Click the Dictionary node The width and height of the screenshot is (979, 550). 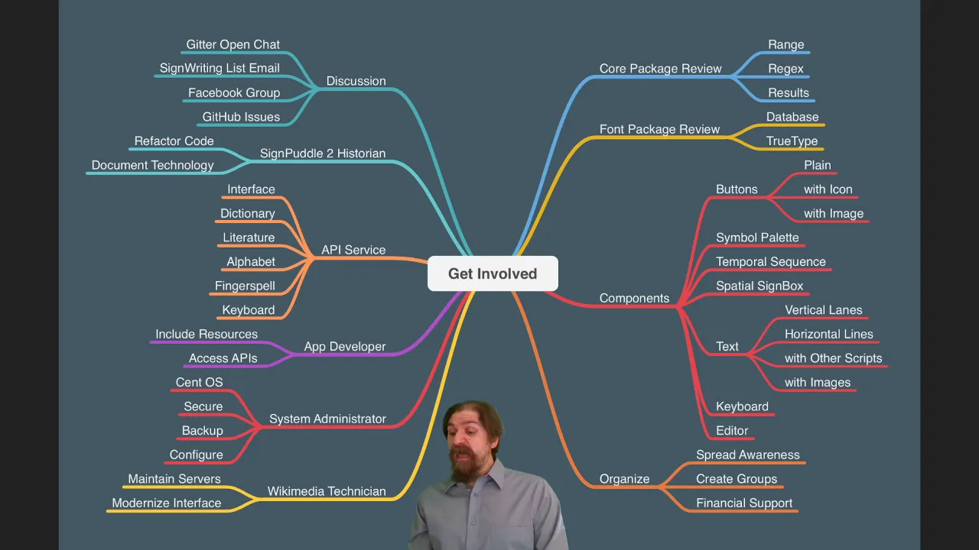(x=248, y=213)
